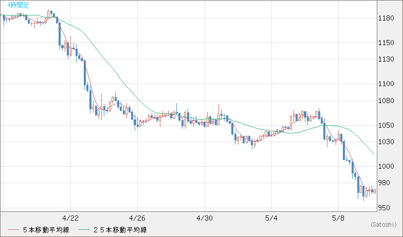Click the 5/4 date axis label
The image size is (403, 237).
(271, 219)
